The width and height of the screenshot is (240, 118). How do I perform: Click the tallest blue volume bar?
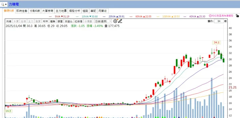tap(212, 98)
